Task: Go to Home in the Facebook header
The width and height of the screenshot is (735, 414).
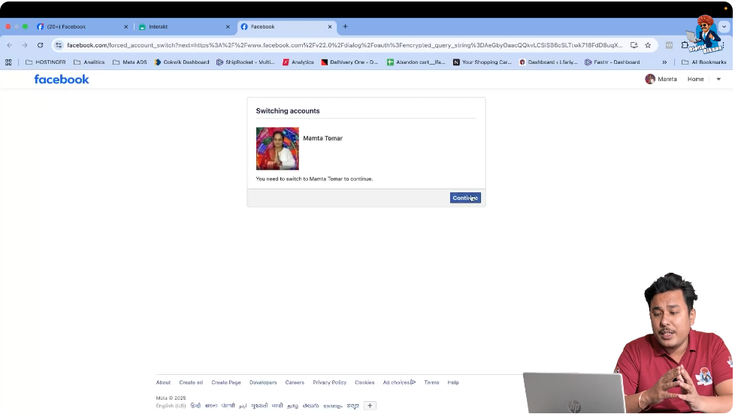Action: (x=695, y=79)
